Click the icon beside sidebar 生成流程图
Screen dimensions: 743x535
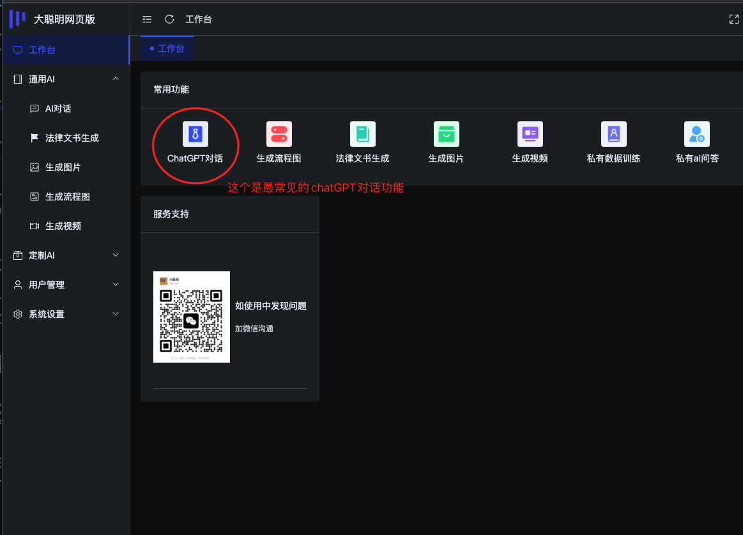click(34, 197)
